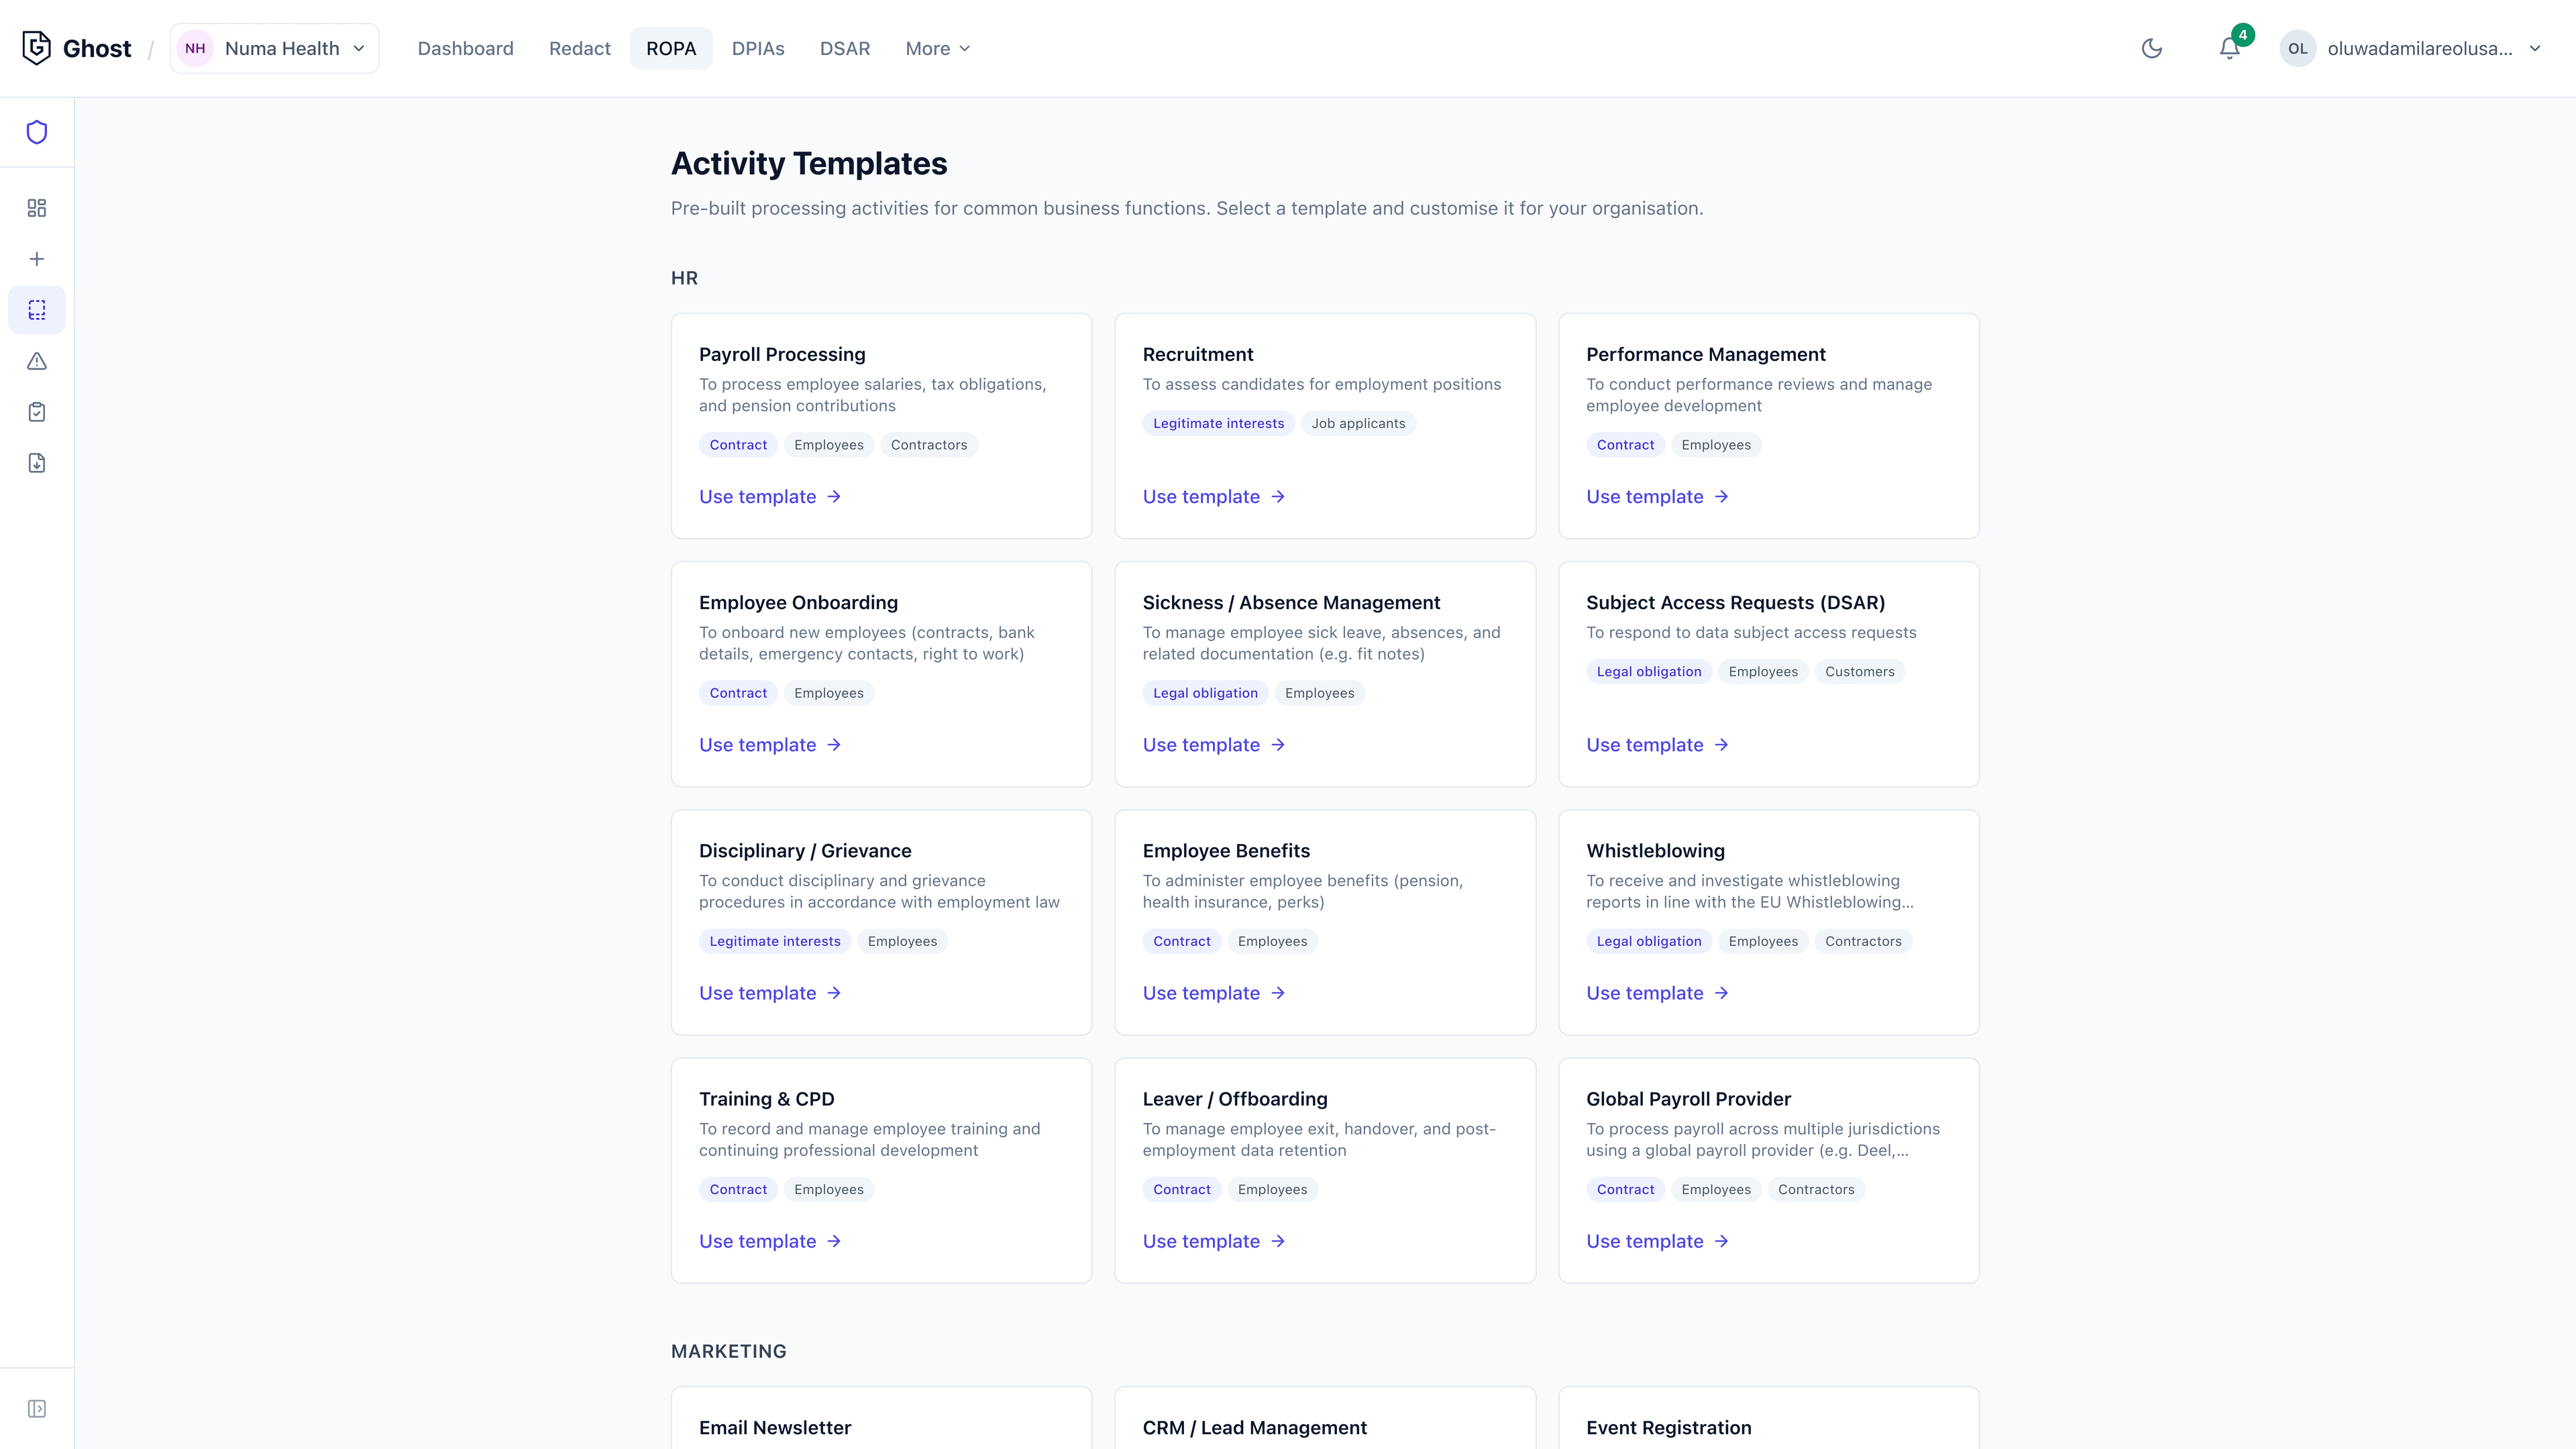Expand the More navigation menu

(x=937, y=48)
